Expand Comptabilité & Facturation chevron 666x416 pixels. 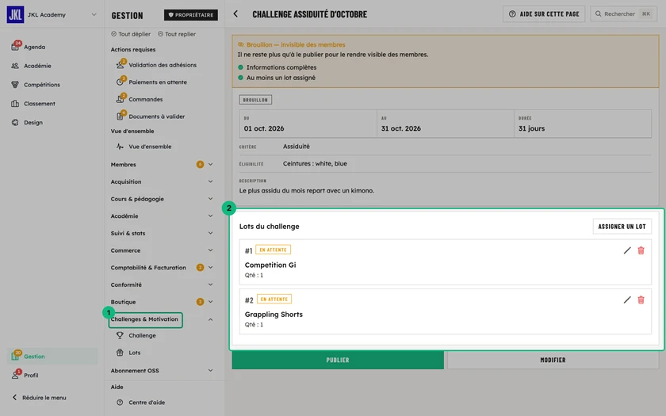click(x=210, y=268)
